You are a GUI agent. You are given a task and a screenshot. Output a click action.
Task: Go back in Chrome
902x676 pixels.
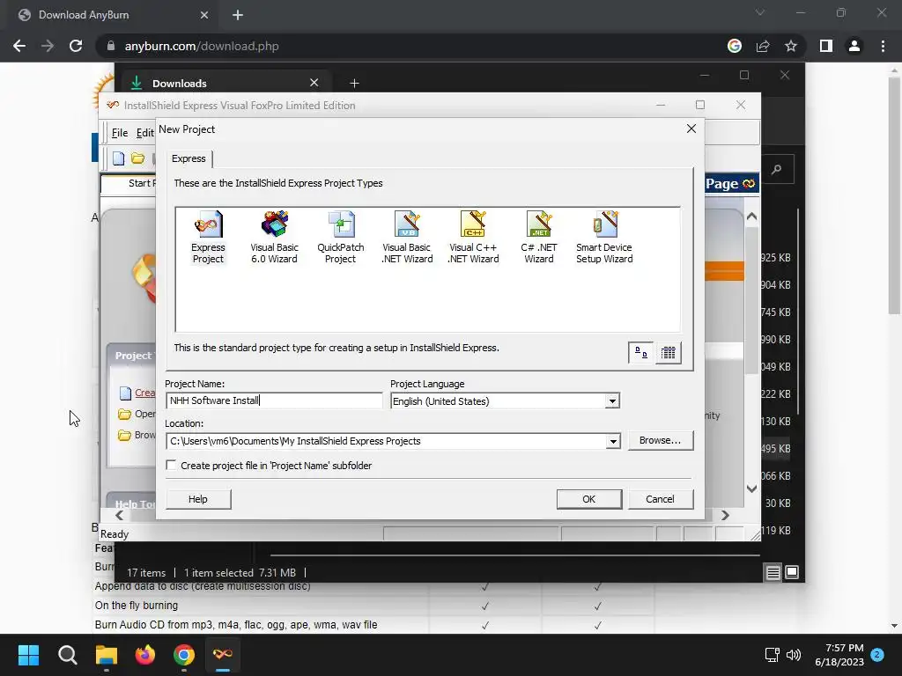19,46
